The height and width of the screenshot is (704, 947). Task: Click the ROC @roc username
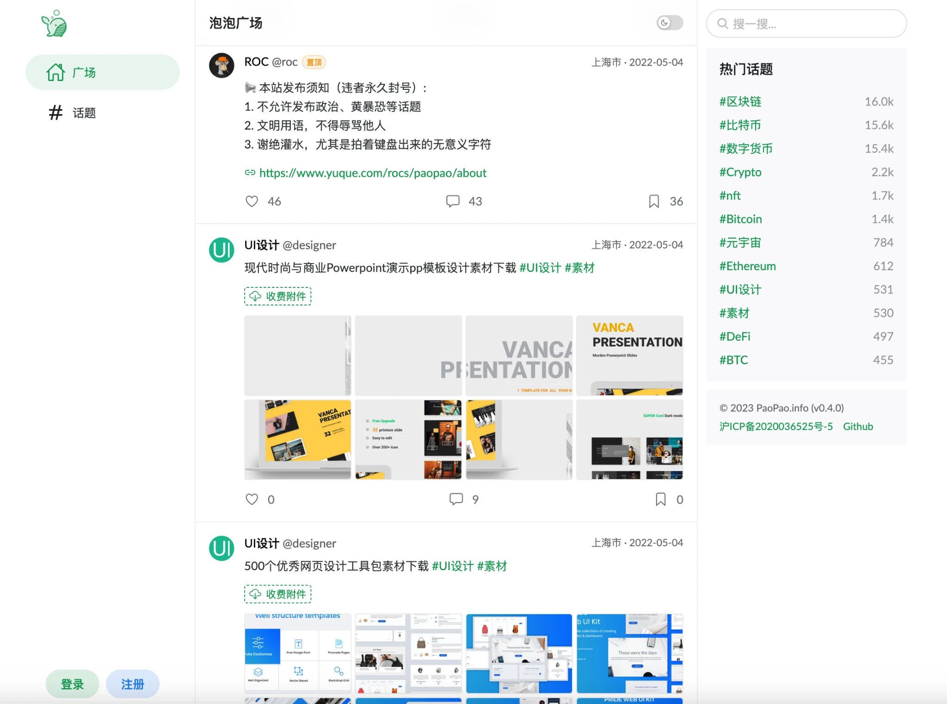[x=271, y=62]
